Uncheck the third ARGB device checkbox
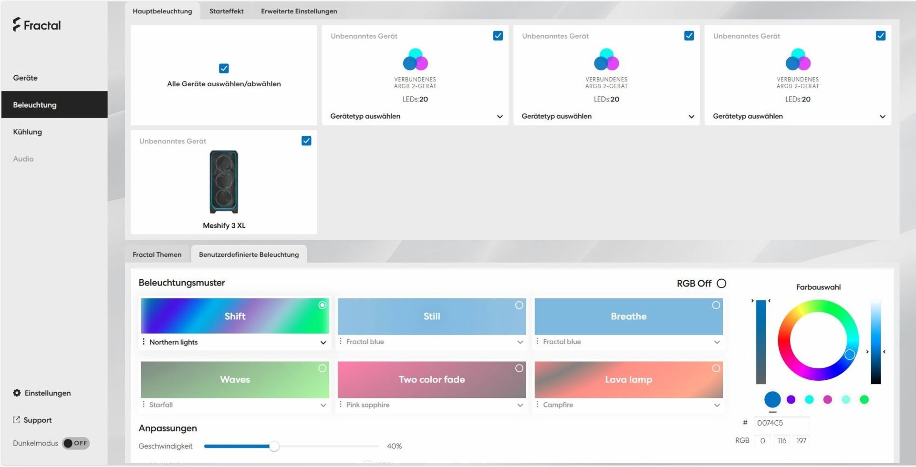The width and height of the screenshot is (916, 467). tap(881, 36)
